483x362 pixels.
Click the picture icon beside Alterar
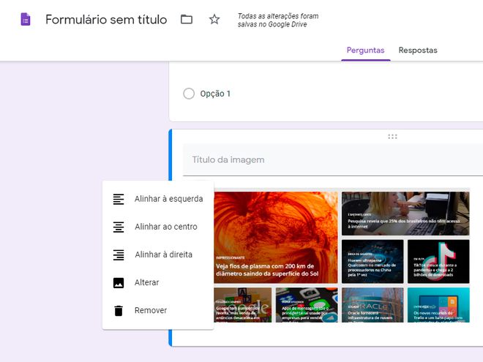coord(119,283)
